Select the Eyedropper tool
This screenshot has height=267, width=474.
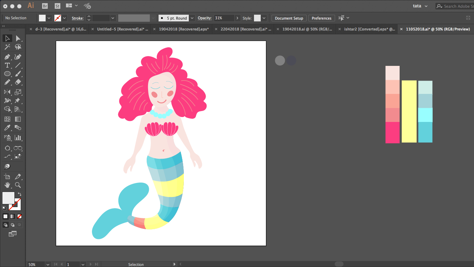tap(7, 128)
